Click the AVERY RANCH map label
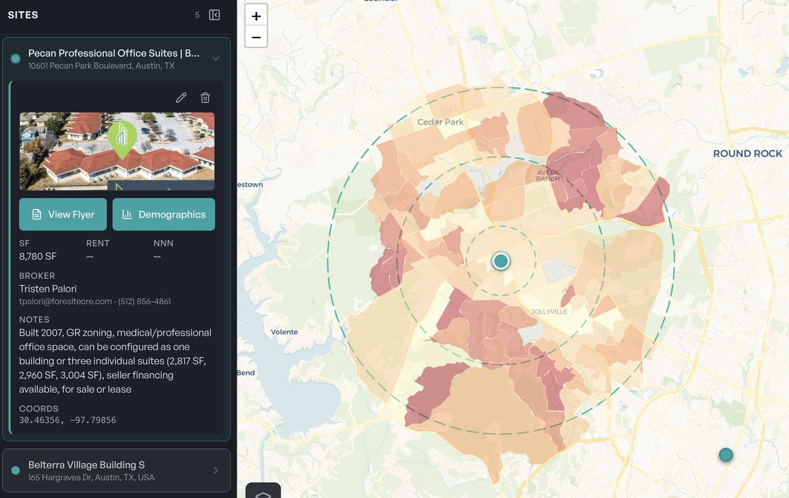 (x=548, y=175)
